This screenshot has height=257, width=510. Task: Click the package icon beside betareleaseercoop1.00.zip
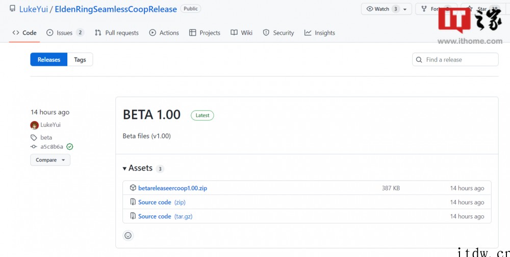point(133,188)
